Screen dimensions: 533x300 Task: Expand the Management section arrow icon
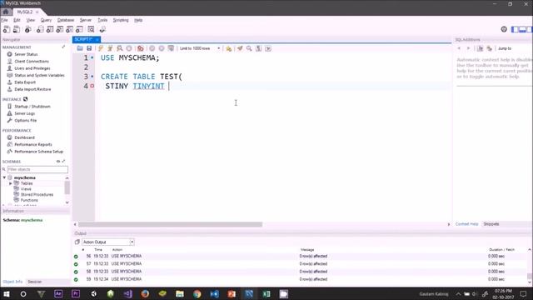(63, 47)
